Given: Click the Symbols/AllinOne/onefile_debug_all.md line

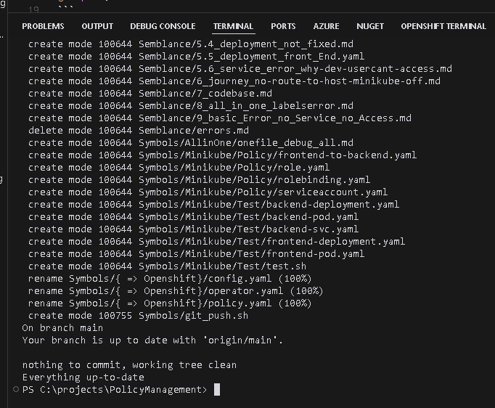Looking at the screenshot, I should pyautogui.click(x=191, y=142).
